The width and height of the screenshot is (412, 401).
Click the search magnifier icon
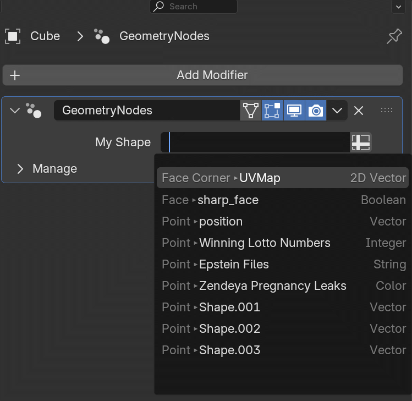point(158,6)
